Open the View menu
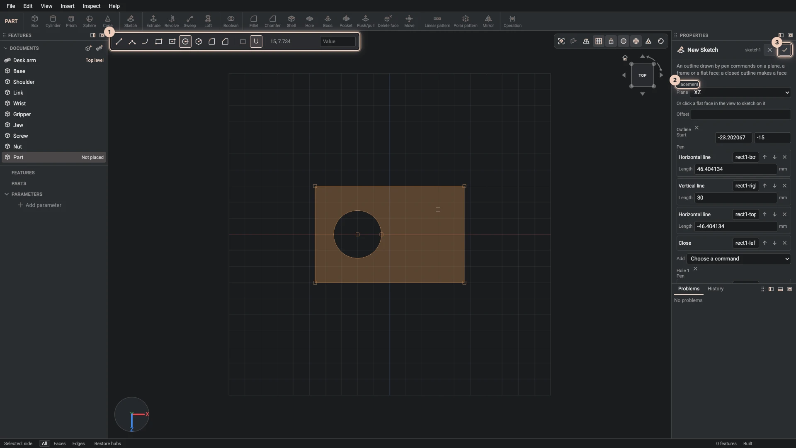This screenshot has width=796, height=448. [46, 6]
